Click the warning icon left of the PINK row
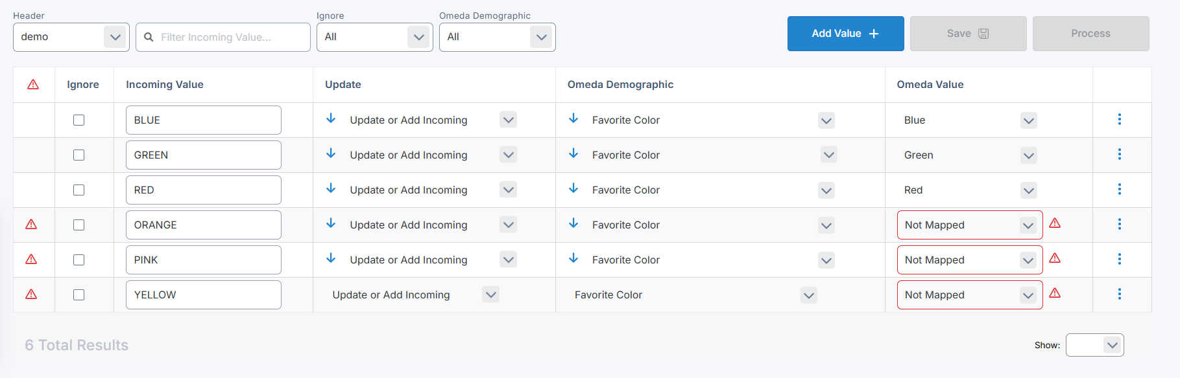Image resolution: width=1180 pixels, height=378 pixels. [x=31, y=260]
